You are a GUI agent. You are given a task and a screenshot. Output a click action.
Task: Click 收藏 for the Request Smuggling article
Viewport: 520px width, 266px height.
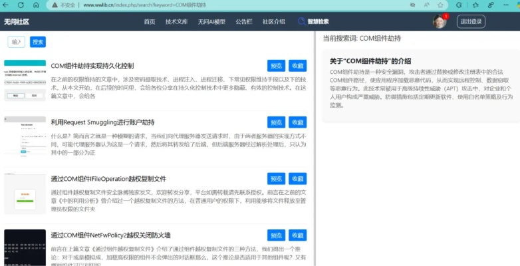(297, 122)
